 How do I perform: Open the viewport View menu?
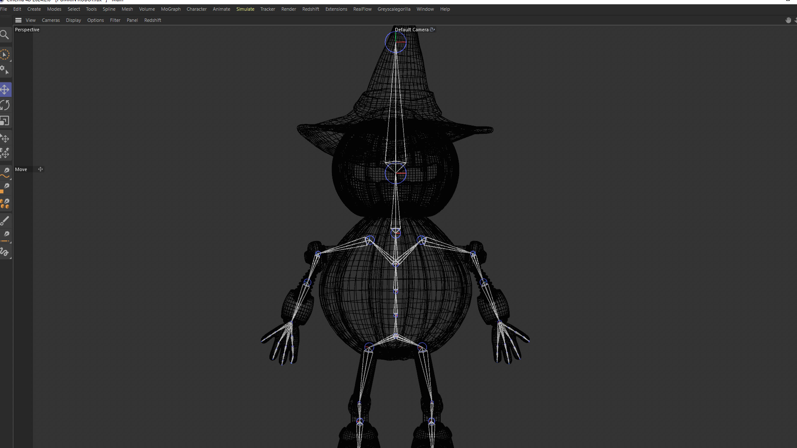click(30, 20)
